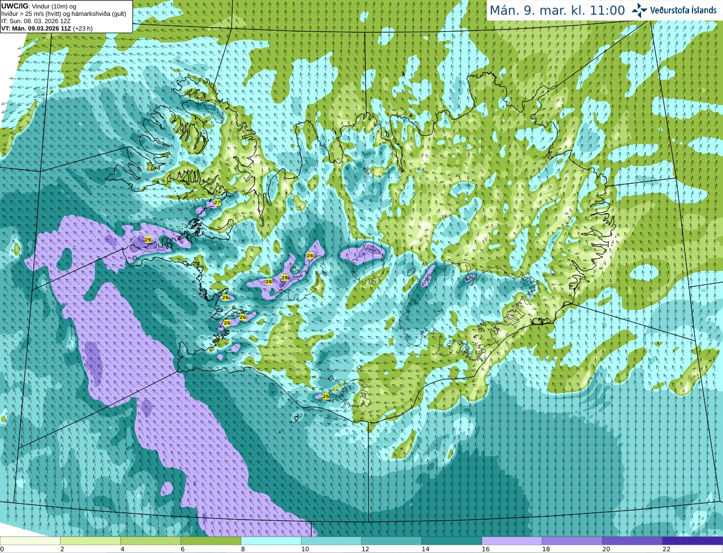Pick the 2–4 m/s legend swatch
The height and width of the screenshot is (553, 723).
[90, 541]
